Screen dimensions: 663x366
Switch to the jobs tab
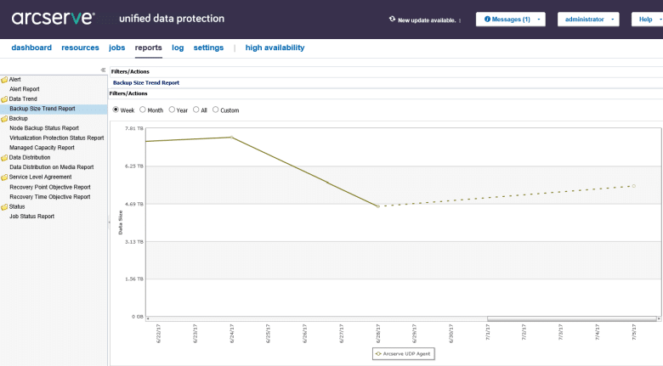[116, 48]
